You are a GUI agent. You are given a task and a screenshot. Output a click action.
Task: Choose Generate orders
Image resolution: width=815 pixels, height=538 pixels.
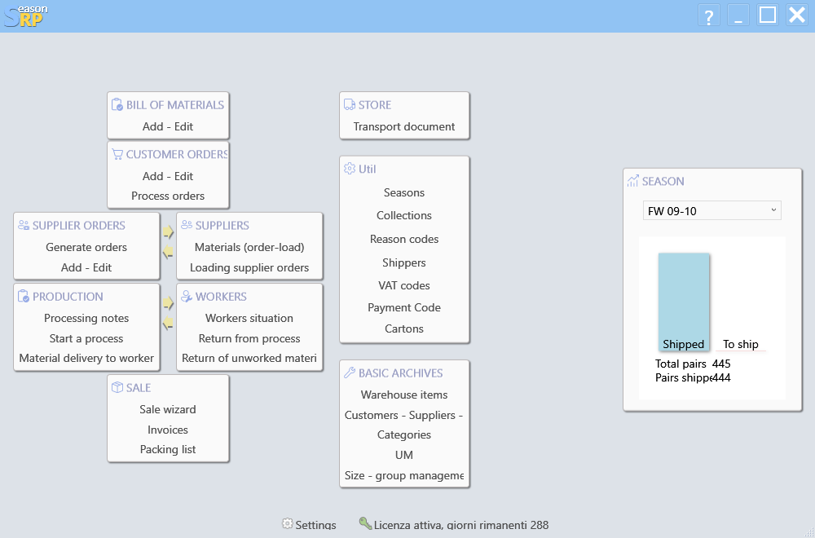point(86,248)
